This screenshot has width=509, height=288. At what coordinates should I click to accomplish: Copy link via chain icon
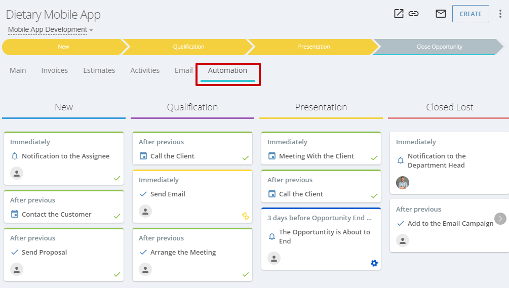(x=413, y=14)
